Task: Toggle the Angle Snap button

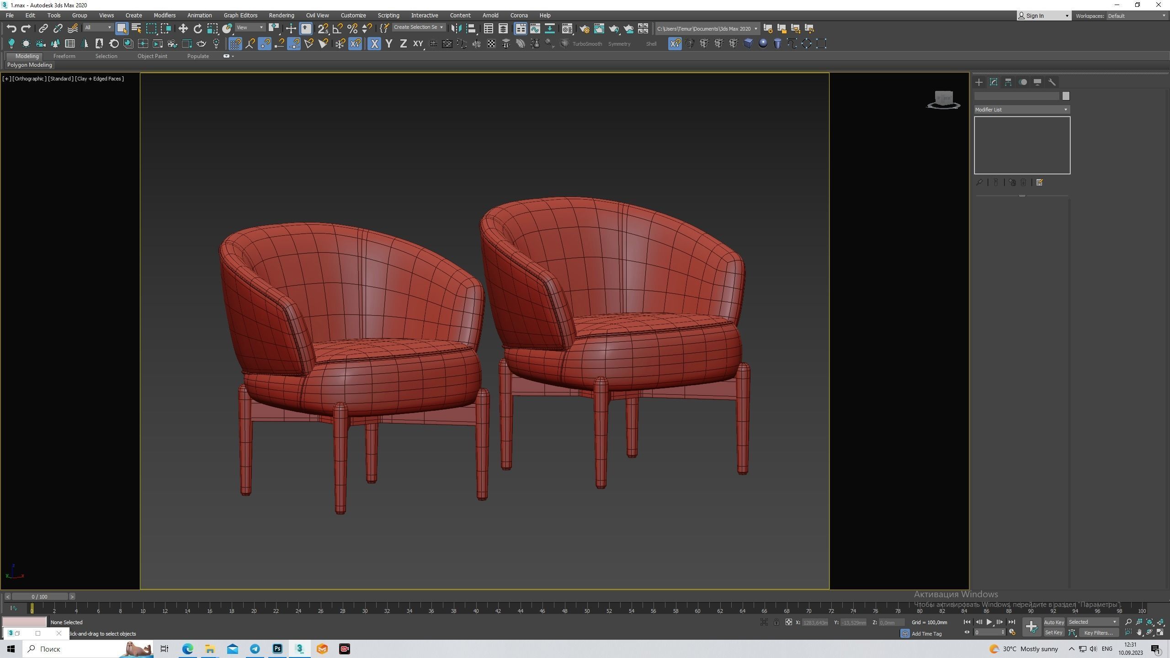Action: (x=337, y=28)
